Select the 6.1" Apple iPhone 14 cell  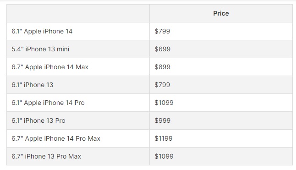pyautogui.click(x=78, y=31)
